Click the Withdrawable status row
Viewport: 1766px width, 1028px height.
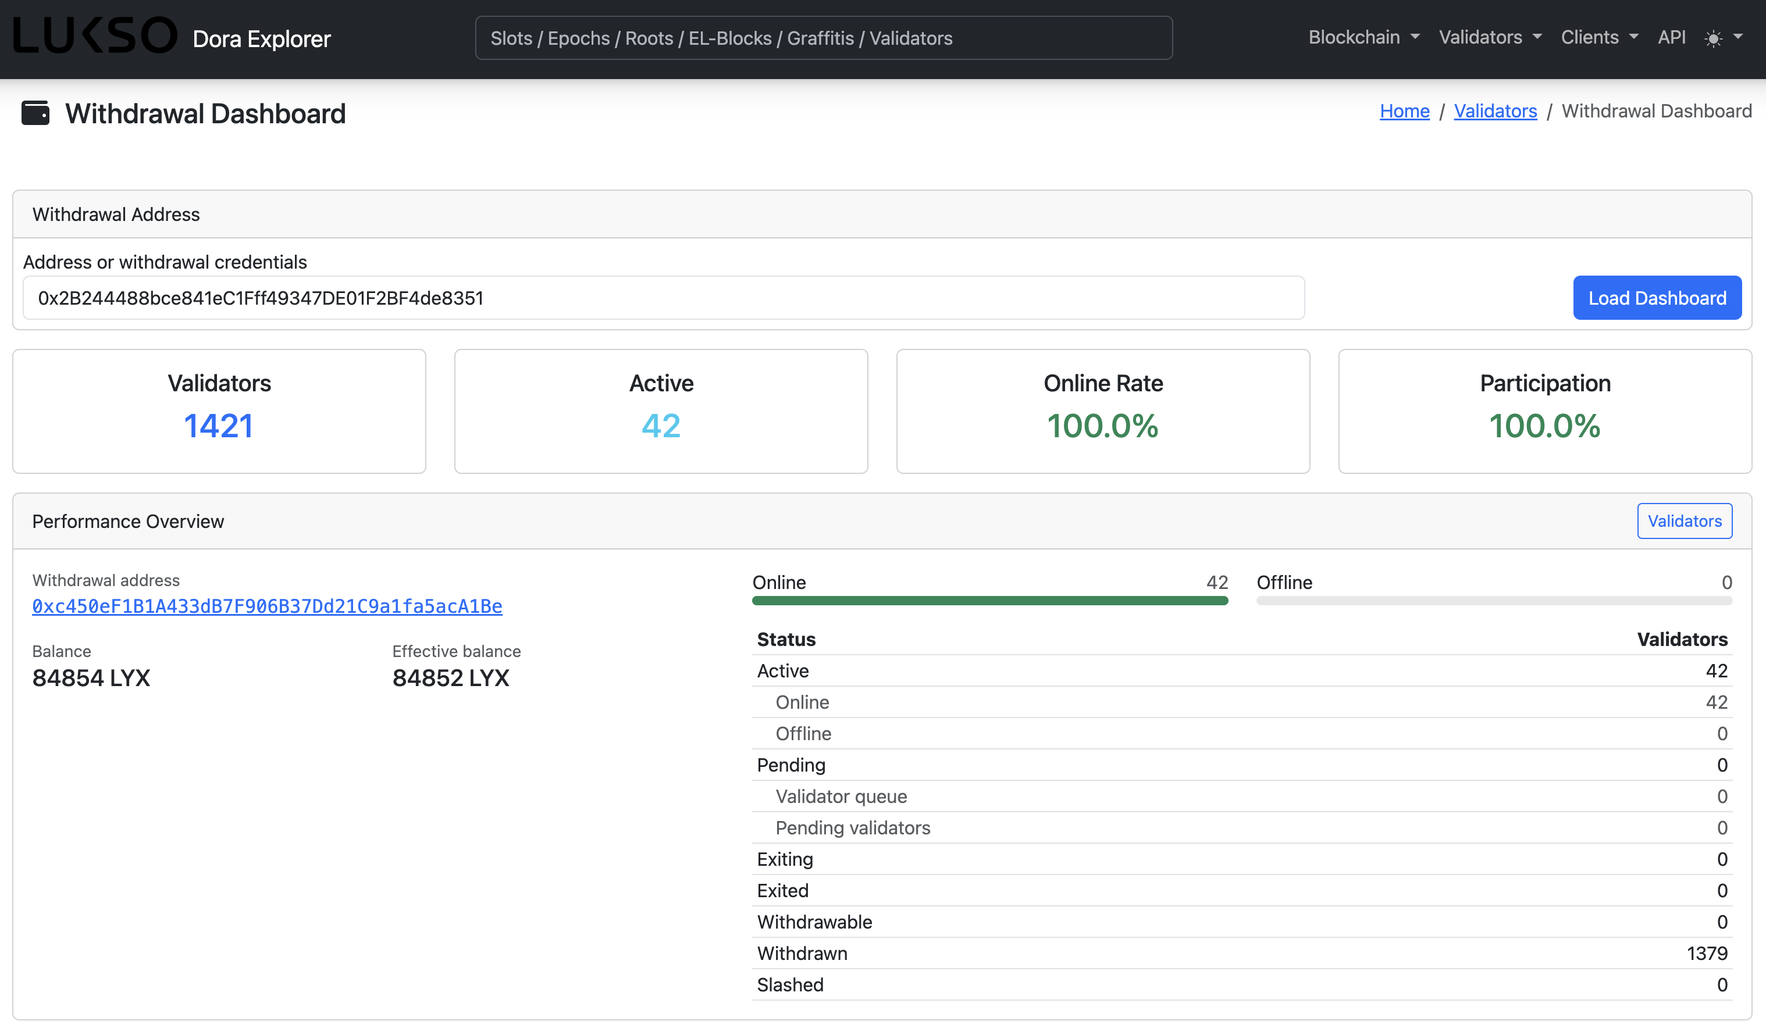[1242, 922]
